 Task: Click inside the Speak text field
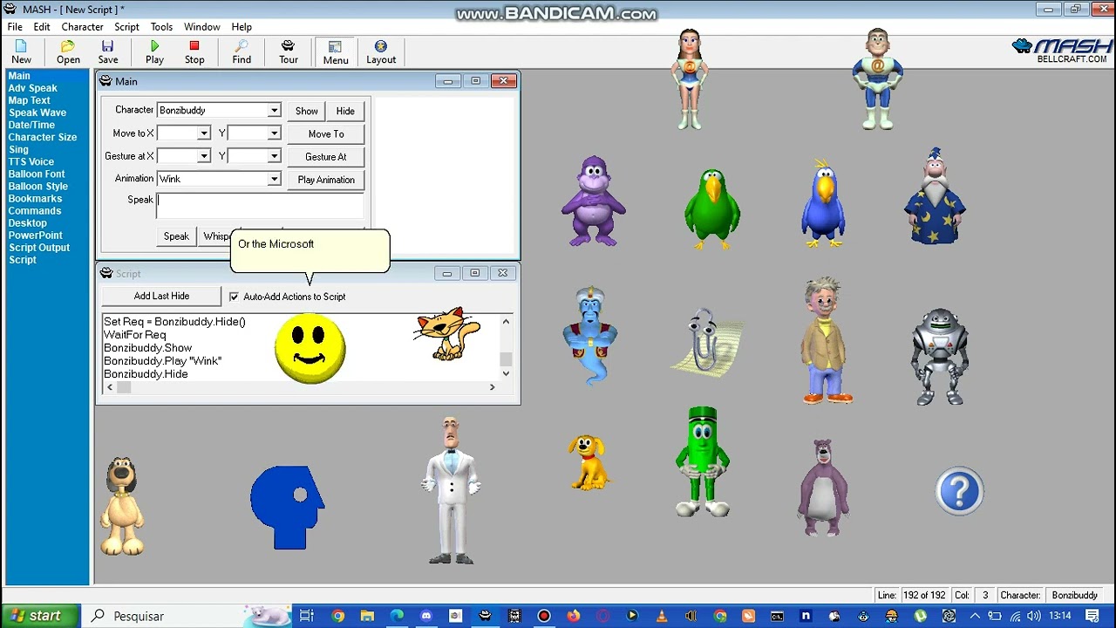260,206
